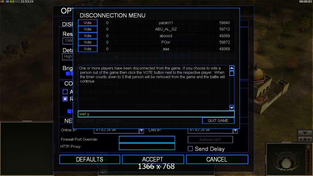The height and width of the screenshot is (176, 313).
Task: Click the message box scroll down arrow
Action: (232, 108)
